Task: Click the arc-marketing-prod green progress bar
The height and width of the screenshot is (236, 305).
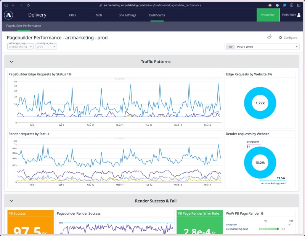Action: tap(269, 229)
